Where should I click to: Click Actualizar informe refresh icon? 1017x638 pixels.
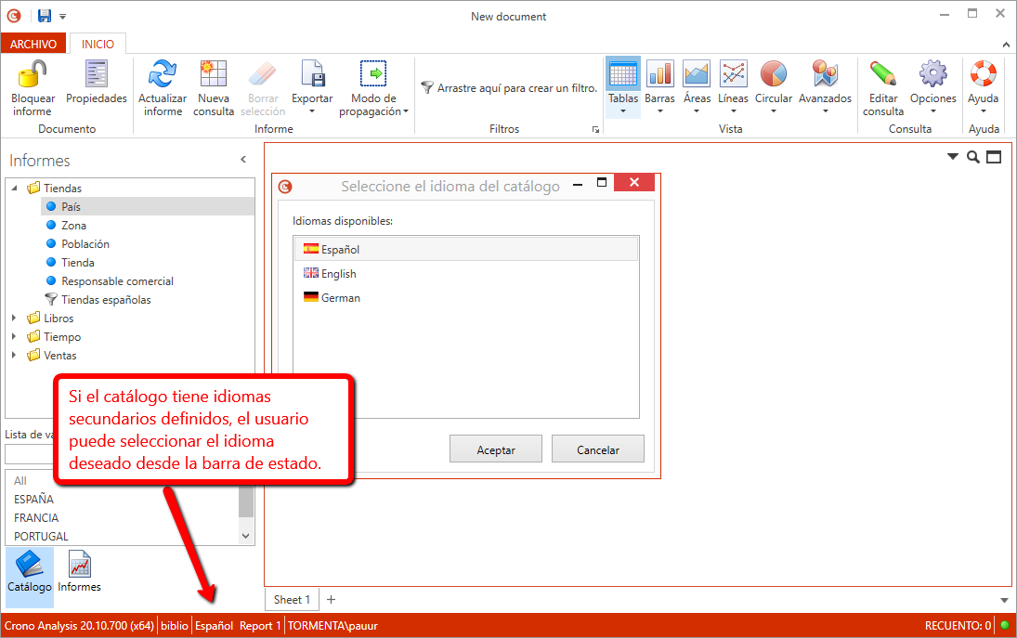[x=163, y=74]
